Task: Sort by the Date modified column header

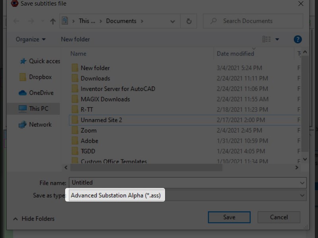Action: (x=235, y=54)
